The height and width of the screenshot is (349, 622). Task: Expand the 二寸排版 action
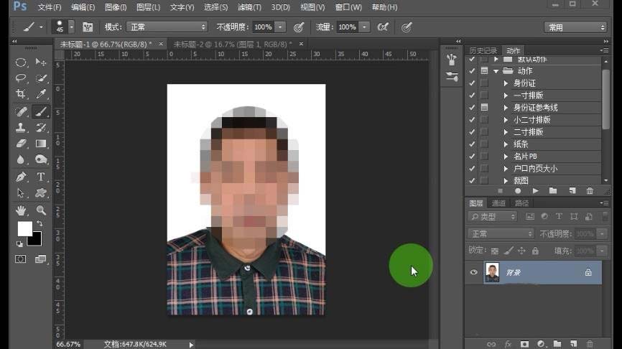click(x=506, y=131)
